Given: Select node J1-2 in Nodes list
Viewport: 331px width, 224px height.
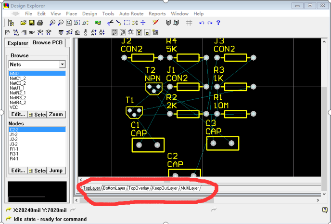Looking at the screenshot, I should click(37, 134).
